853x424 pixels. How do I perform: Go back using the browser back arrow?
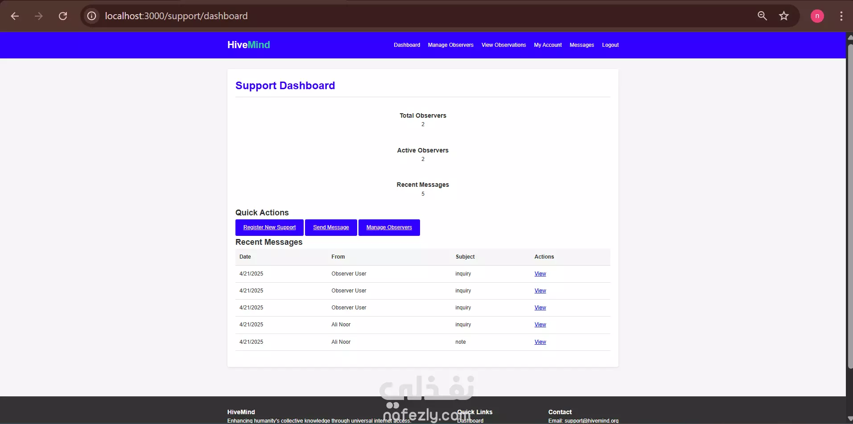15,16
